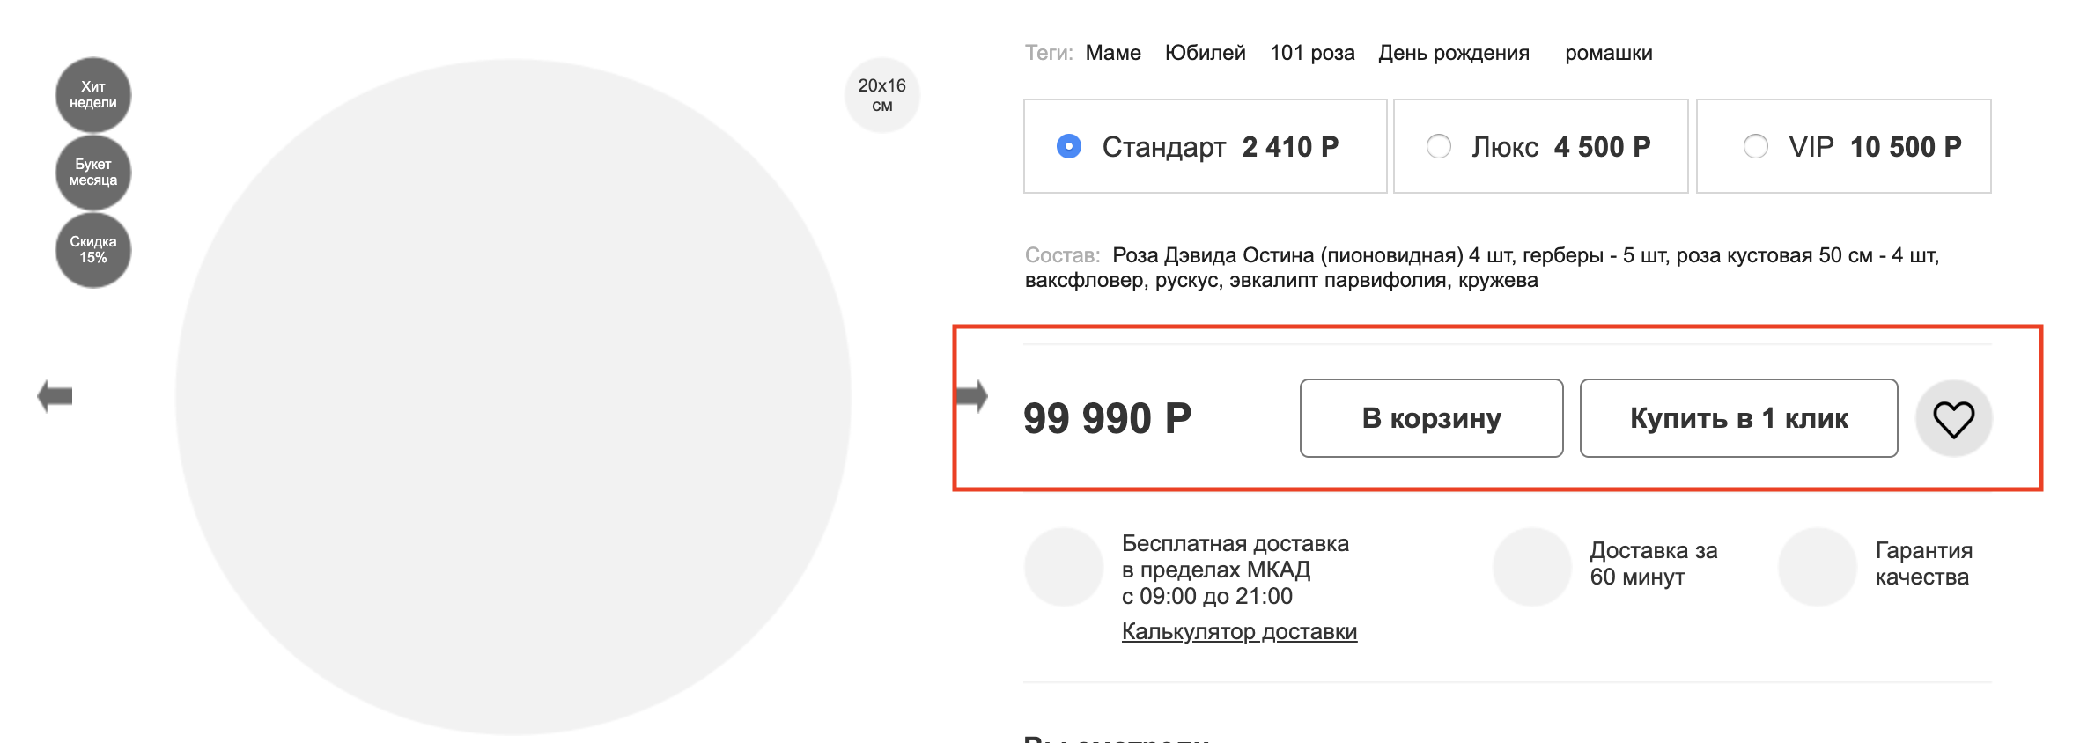
Task: Open the 'Калькулятор доставки' link
Action: tap(1238, 632)
